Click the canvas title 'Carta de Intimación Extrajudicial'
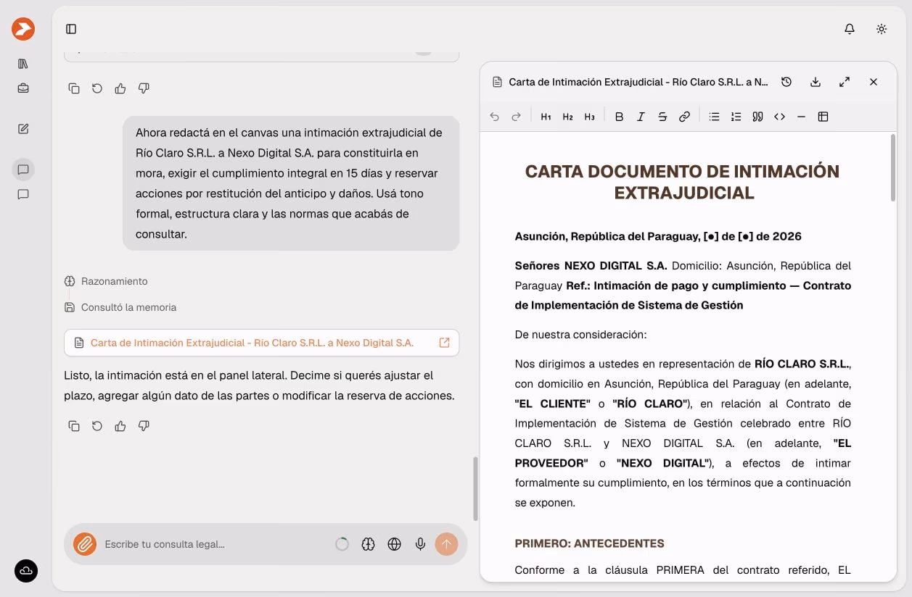912x597 pixels. click(x=638, y=82)
